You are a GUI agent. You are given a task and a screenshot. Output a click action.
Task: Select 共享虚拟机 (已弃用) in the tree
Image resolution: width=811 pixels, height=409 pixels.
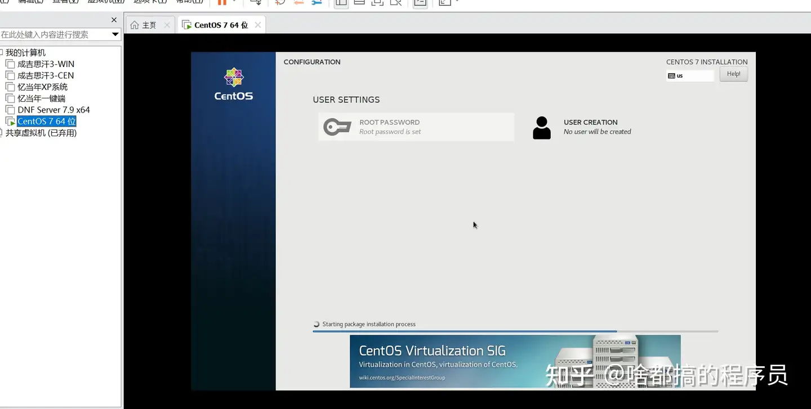41,133
